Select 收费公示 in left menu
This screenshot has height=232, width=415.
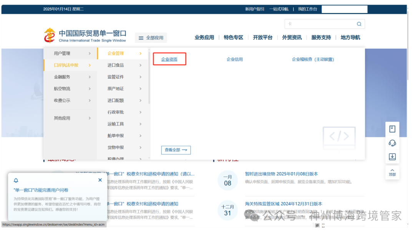(62, 100)
